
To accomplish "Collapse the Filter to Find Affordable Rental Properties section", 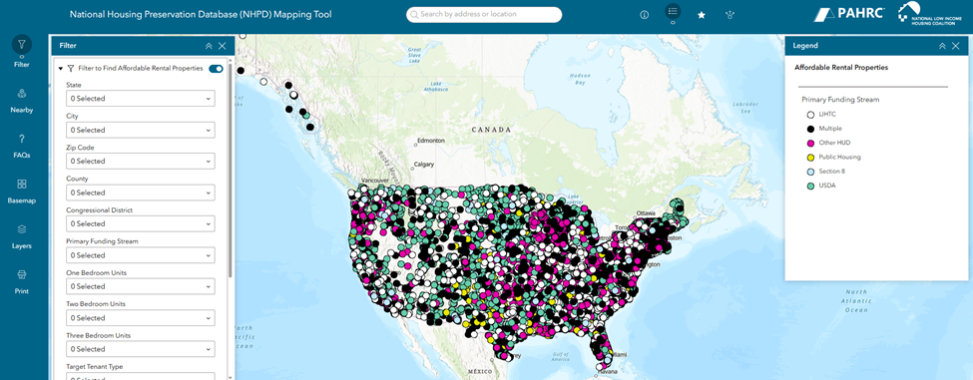I will [60, 69].
